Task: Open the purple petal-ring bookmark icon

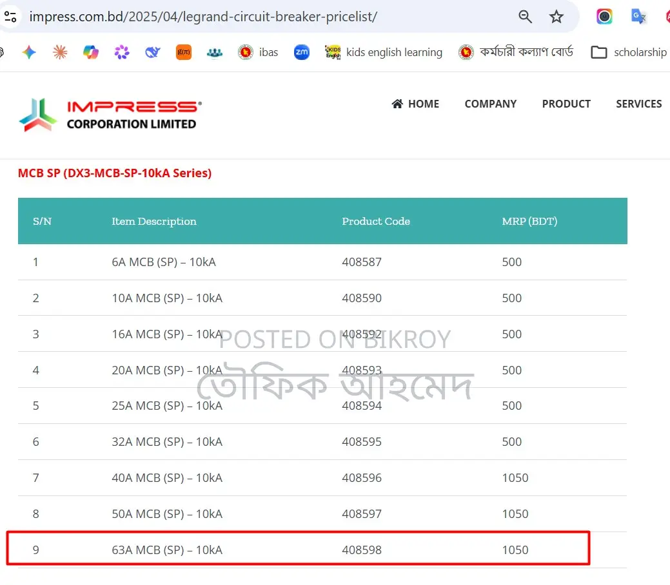Action: point(122,52)
